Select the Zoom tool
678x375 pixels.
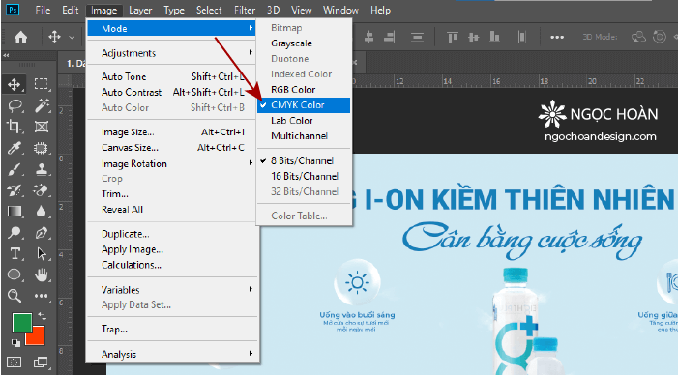pyautogui.click(x=15, y=296)
